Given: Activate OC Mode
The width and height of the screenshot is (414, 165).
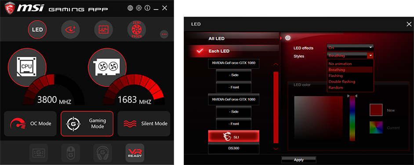Looking at the screenshot, I should pyautogui.click(x=30, y=124).
